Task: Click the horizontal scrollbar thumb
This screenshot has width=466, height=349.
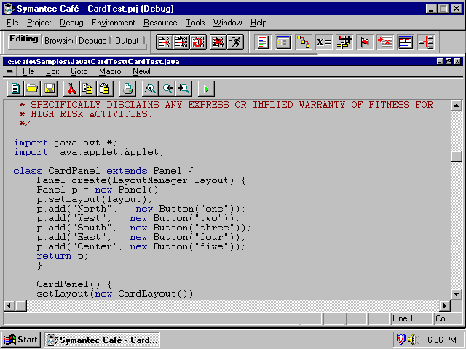Action: point(21,305)
